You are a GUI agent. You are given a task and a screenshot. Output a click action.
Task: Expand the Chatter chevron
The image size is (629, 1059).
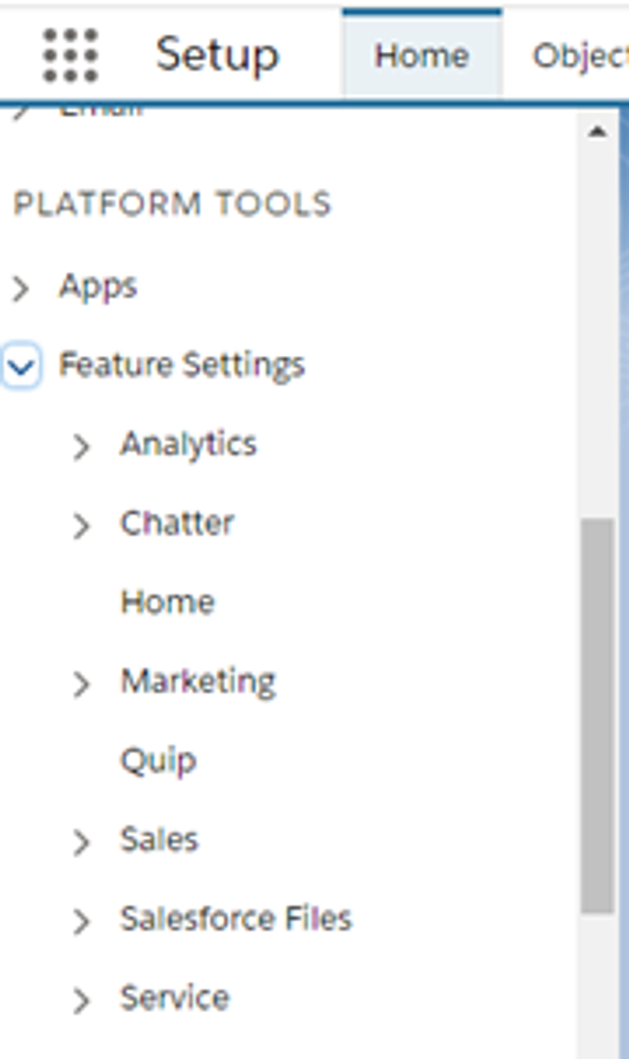[x=81, y=526]
